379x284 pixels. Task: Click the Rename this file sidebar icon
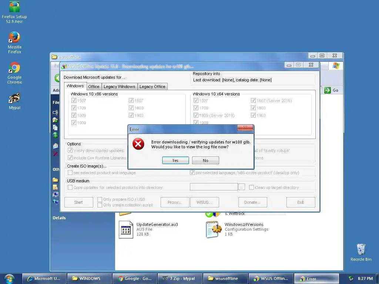[x=56, y=112]
